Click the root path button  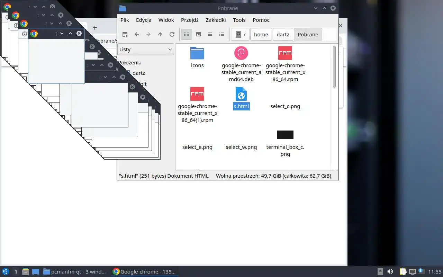[240, 34]
